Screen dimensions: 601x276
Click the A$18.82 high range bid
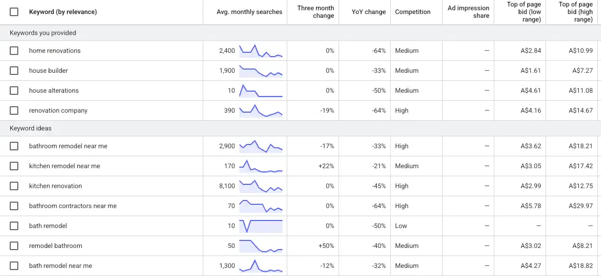[581, 266]
